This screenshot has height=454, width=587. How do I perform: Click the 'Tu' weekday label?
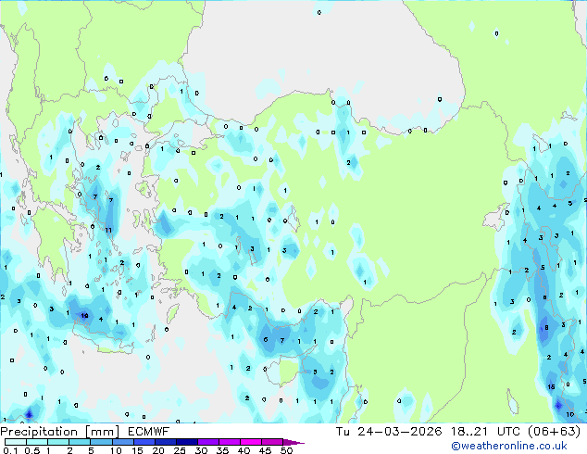click(343, 432)
